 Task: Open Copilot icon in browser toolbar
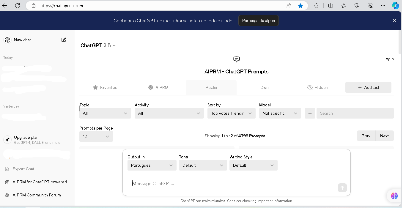click(396, 6)
